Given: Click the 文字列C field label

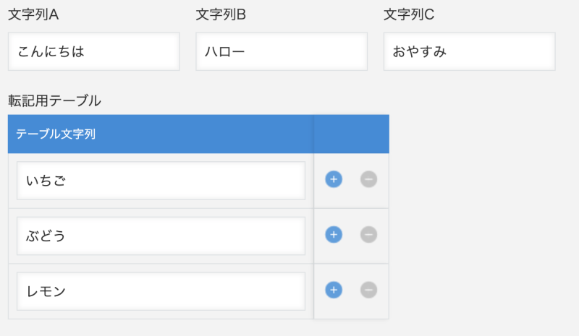Looking at the screenshot, I should pyautogui.click(x=409, y=14).
